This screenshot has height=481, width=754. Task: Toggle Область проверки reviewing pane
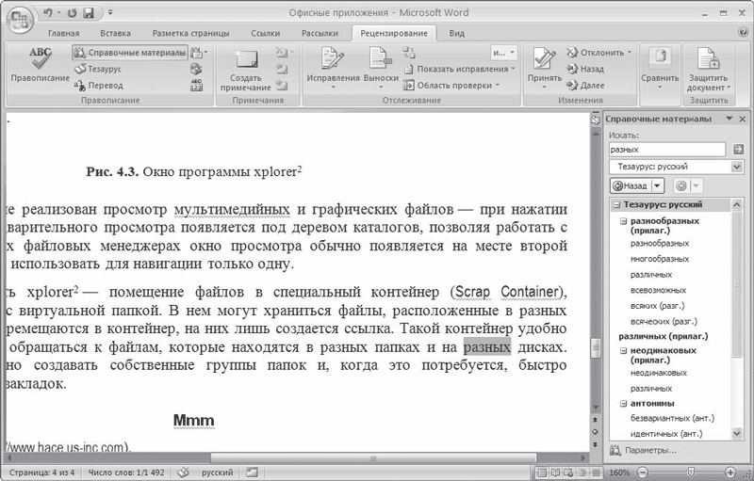pos(451,86)
